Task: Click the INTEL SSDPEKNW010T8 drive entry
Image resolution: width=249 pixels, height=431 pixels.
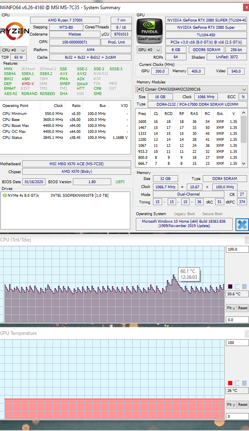Action: pyautogui.click(x=79, y=196)
